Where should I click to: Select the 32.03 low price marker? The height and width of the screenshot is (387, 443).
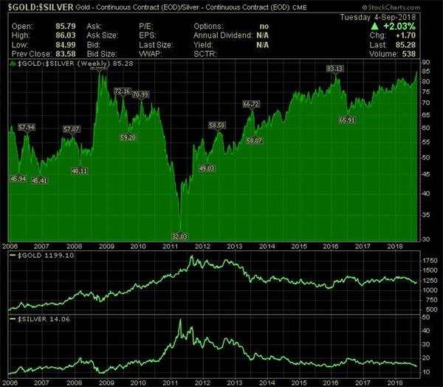(x=179, y=236)
